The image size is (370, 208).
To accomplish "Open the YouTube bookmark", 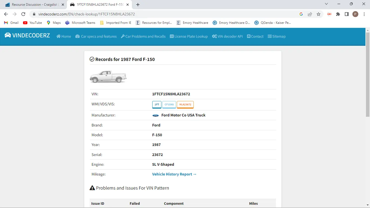I will coord(33,23).
